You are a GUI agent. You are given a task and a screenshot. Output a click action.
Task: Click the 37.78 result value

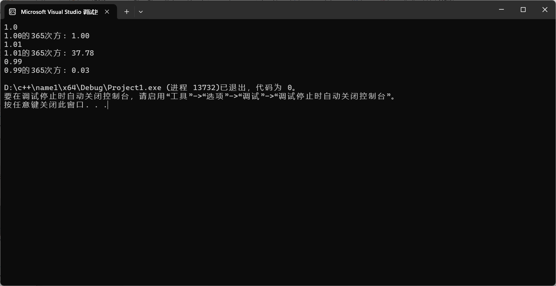click(x=83, y=53)
